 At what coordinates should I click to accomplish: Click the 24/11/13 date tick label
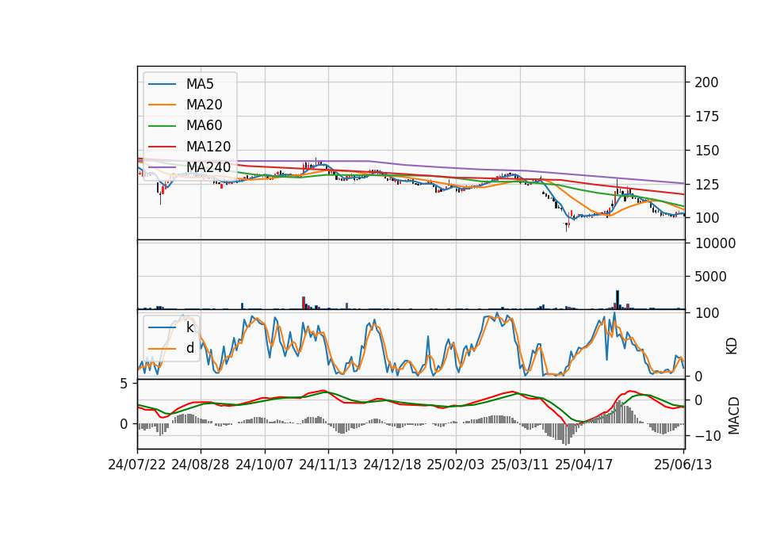point(328,465)
